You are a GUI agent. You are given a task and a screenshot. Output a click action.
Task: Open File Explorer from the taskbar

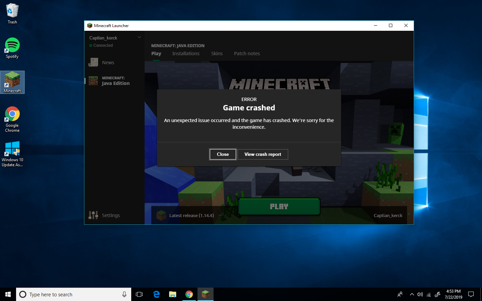tap(173, 294)
